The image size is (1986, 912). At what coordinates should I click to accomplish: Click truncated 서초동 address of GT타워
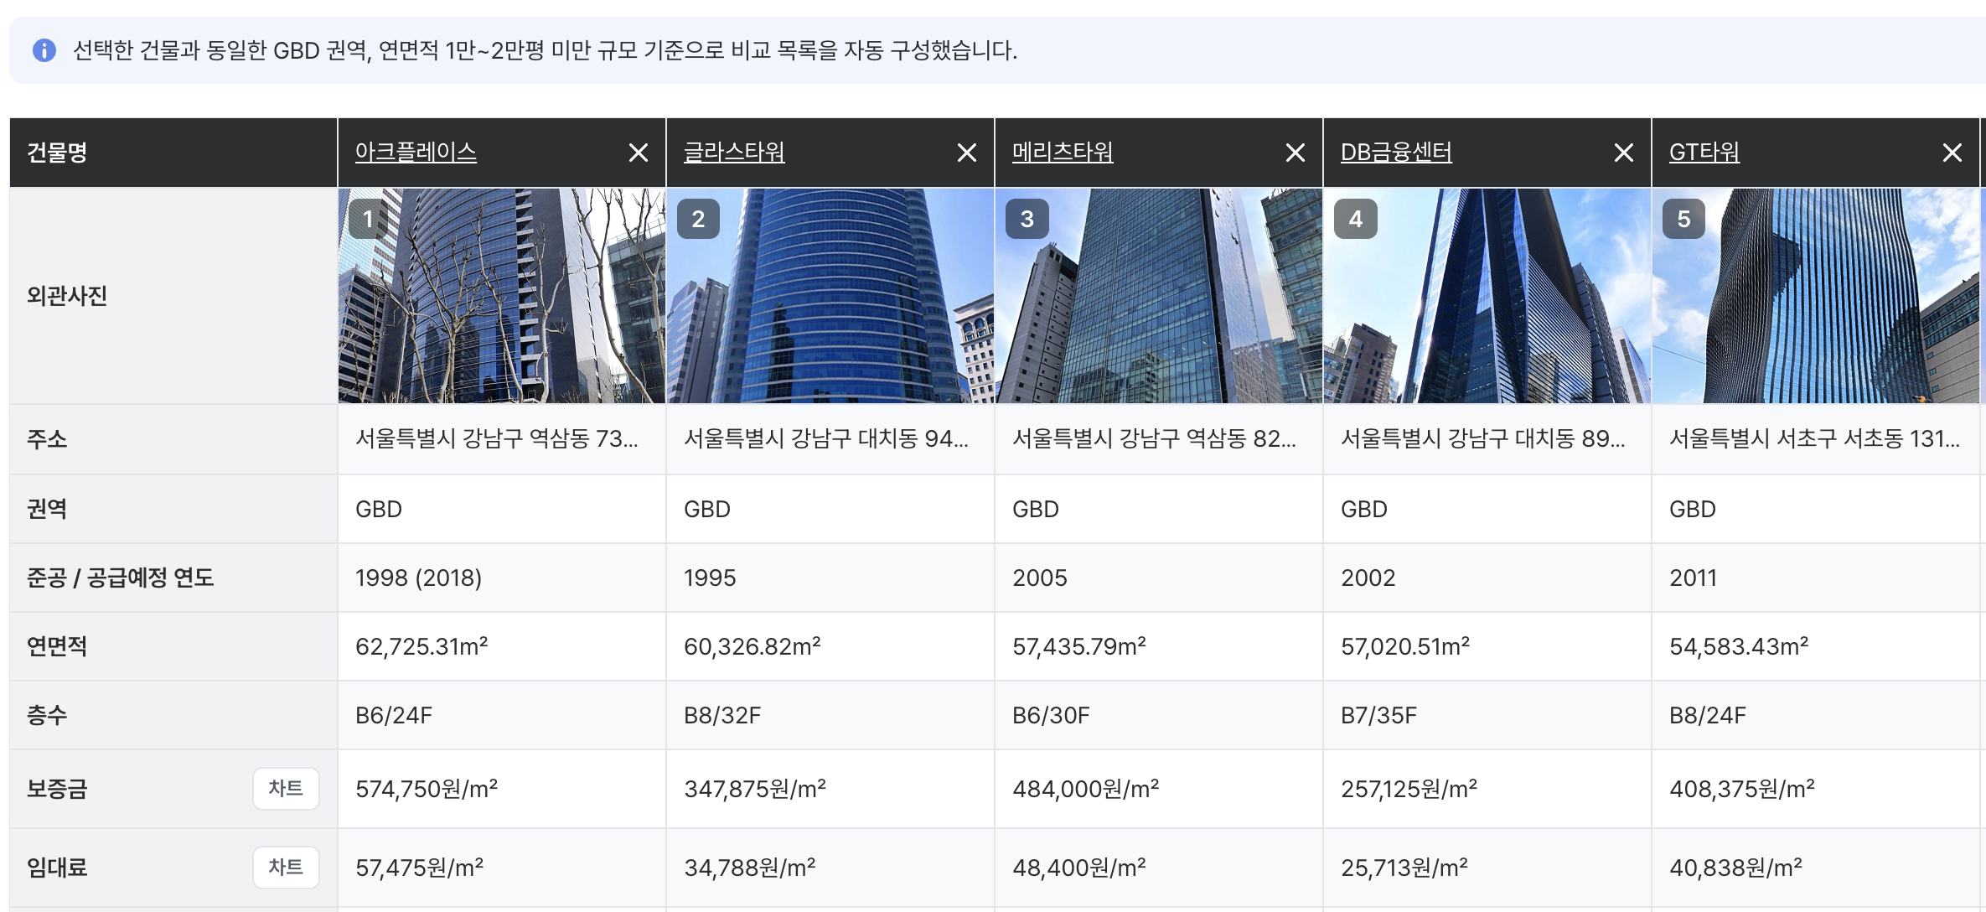click(1813, 438)
